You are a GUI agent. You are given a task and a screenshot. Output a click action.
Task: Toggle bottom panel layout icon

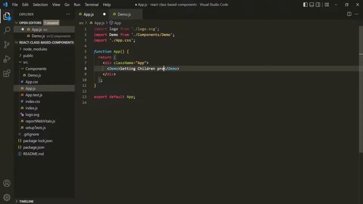311,5
